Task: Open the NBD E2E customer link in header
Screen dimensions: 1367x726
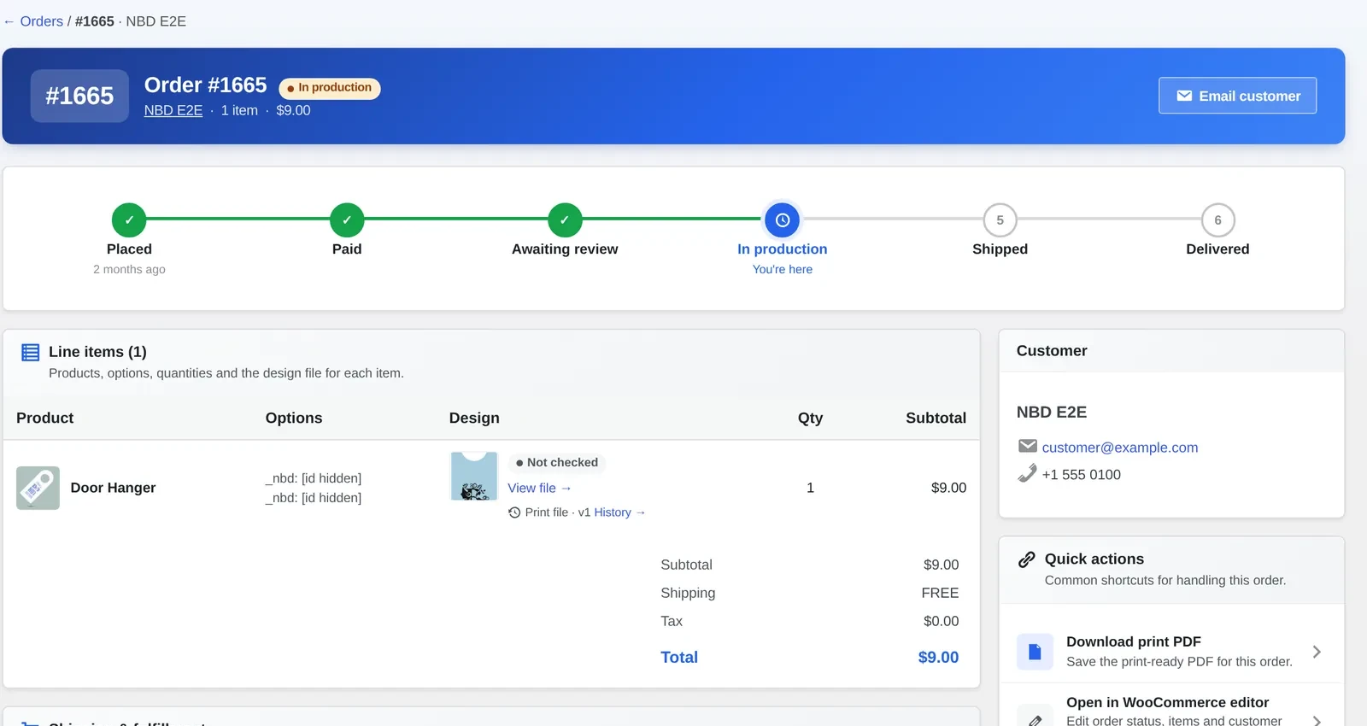Action: (x=173, y=110)
